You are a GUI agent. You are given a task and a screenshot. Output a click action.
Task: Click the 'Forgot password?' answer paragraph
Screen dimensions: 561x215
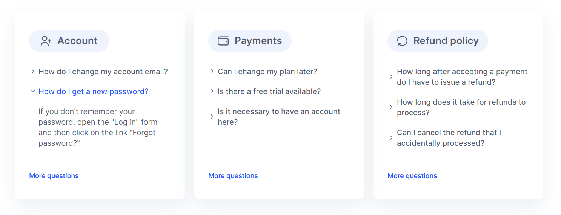coord(98,127)
